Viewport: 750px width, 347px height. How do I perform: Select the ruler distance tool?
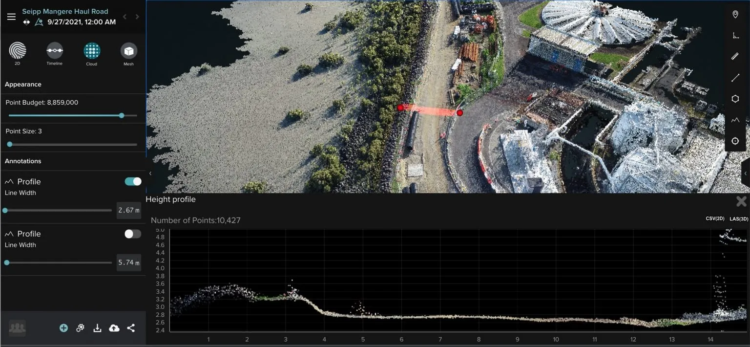735,57
